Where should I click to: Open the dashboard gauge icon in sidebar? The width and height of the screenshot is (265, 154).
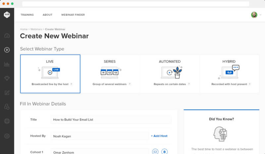click(7, 36)
